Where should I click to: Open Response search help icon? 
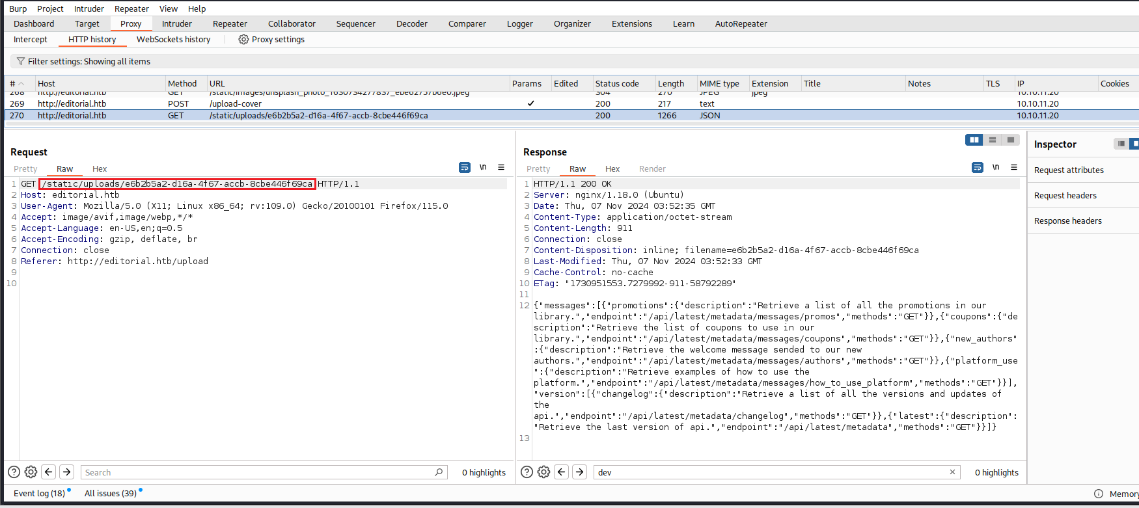point(527,472)
